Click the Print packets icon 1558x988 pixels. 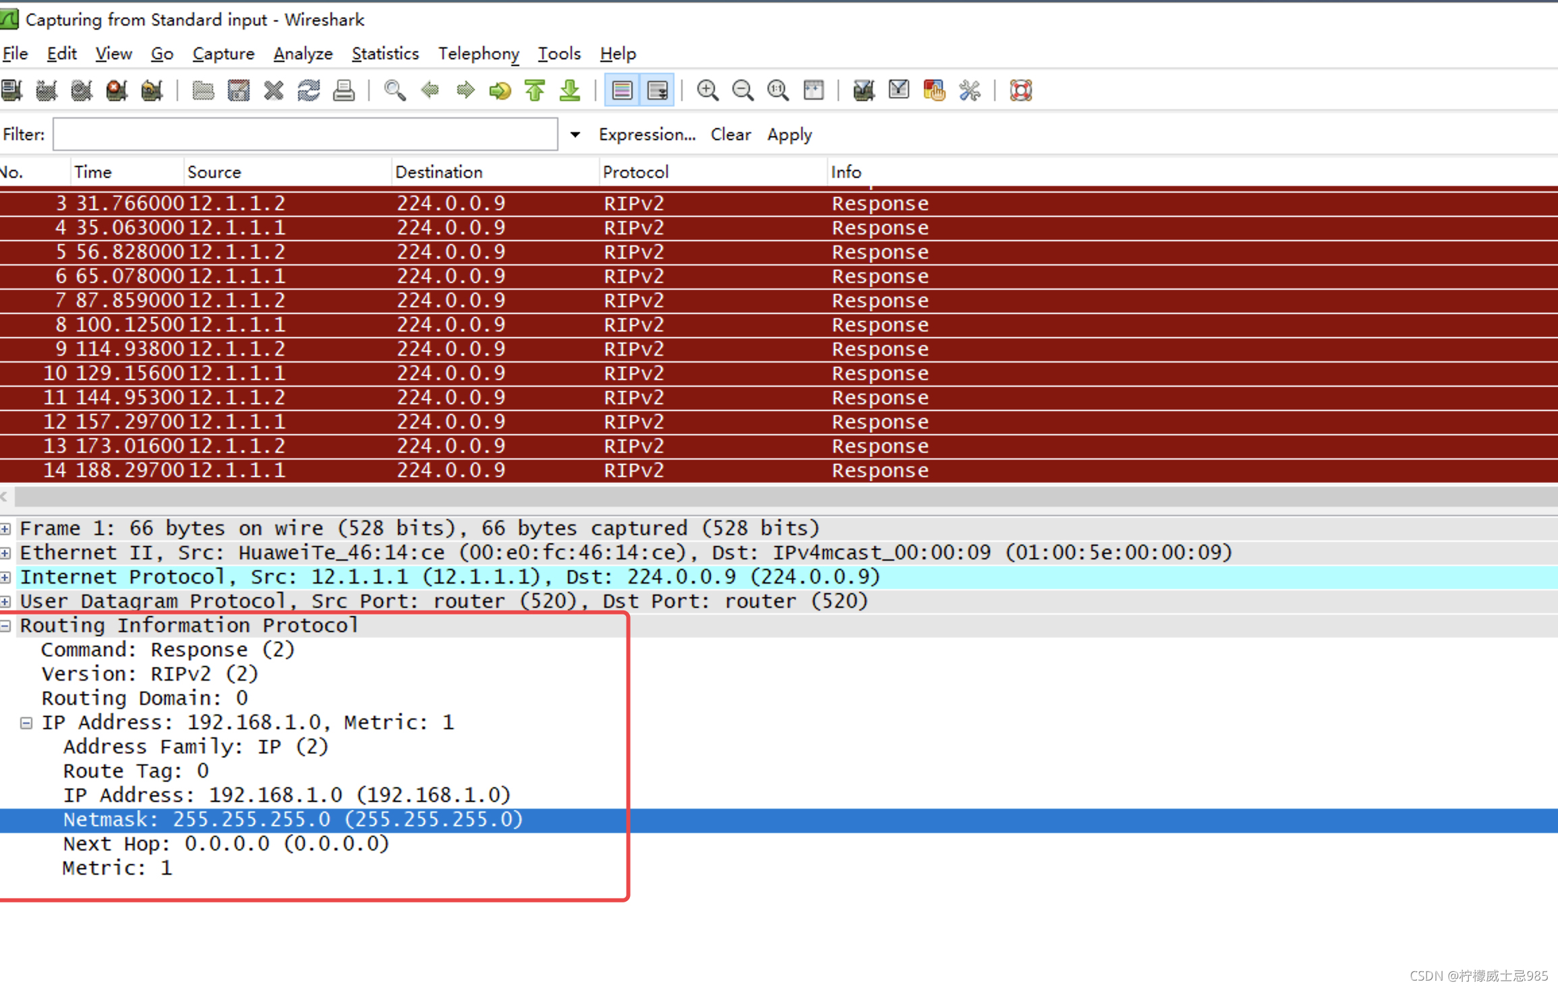coord(344,90)
